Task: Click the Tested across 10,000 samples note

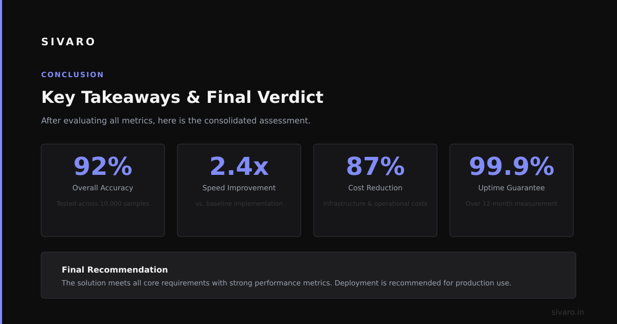Action: pyautogui.click(x=103, y=204)
